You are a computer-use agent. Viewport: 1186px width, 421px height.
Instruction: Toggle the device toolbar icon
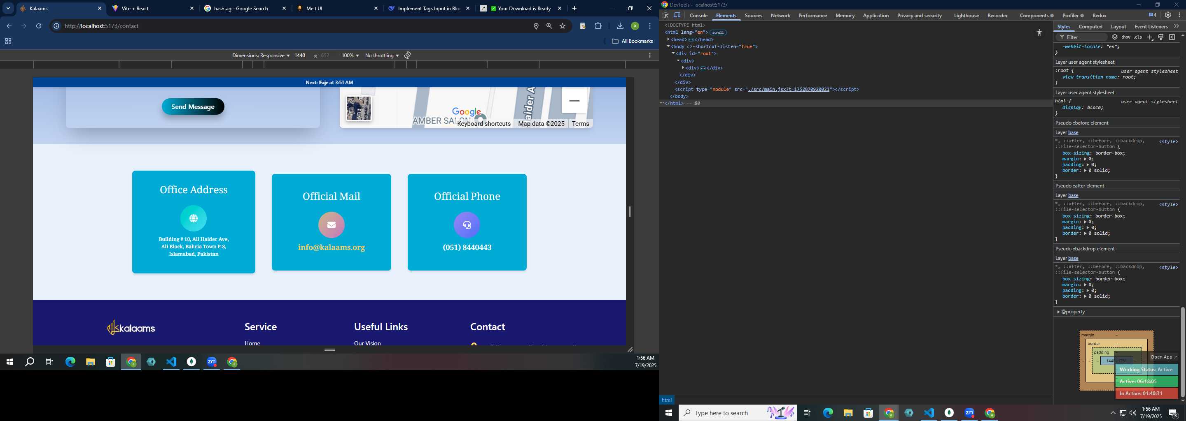click(x=677, y=15)
